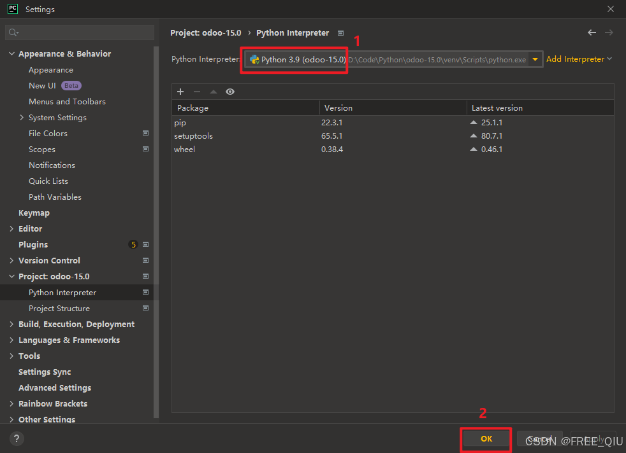Click inside the settings search field

pos(80,32)
